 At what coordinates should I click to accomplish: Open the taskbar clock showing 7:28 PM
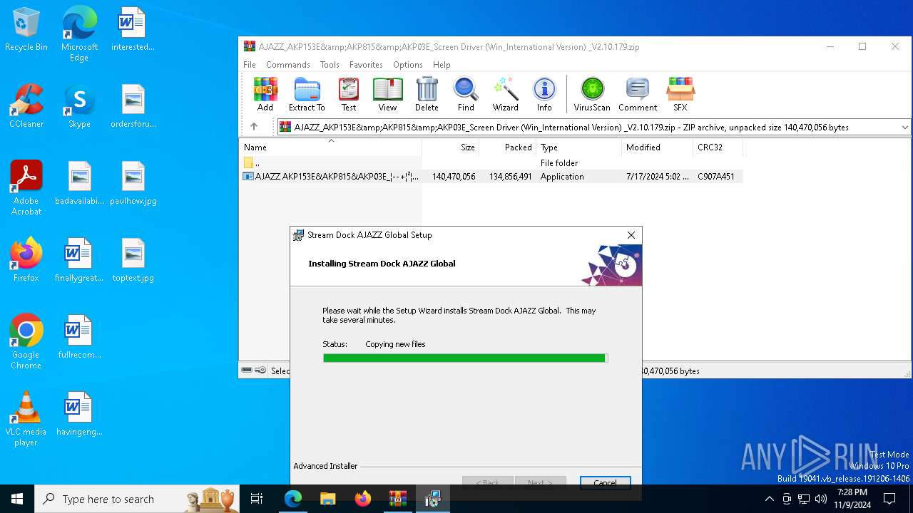[852, 499]
